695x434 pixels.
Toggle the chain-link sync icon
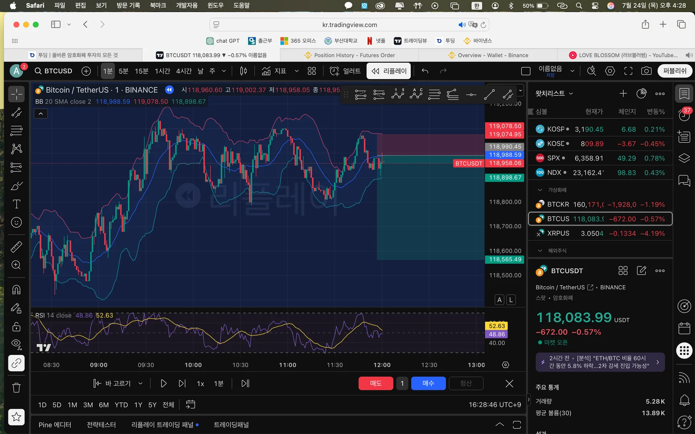(16, 363)
